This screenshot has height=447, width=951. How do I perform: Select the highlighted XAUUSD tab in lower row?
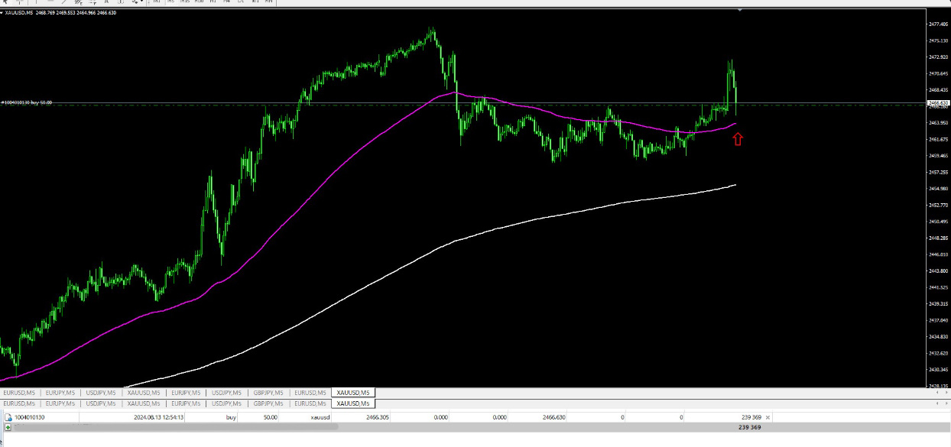(x=353, y=403)
